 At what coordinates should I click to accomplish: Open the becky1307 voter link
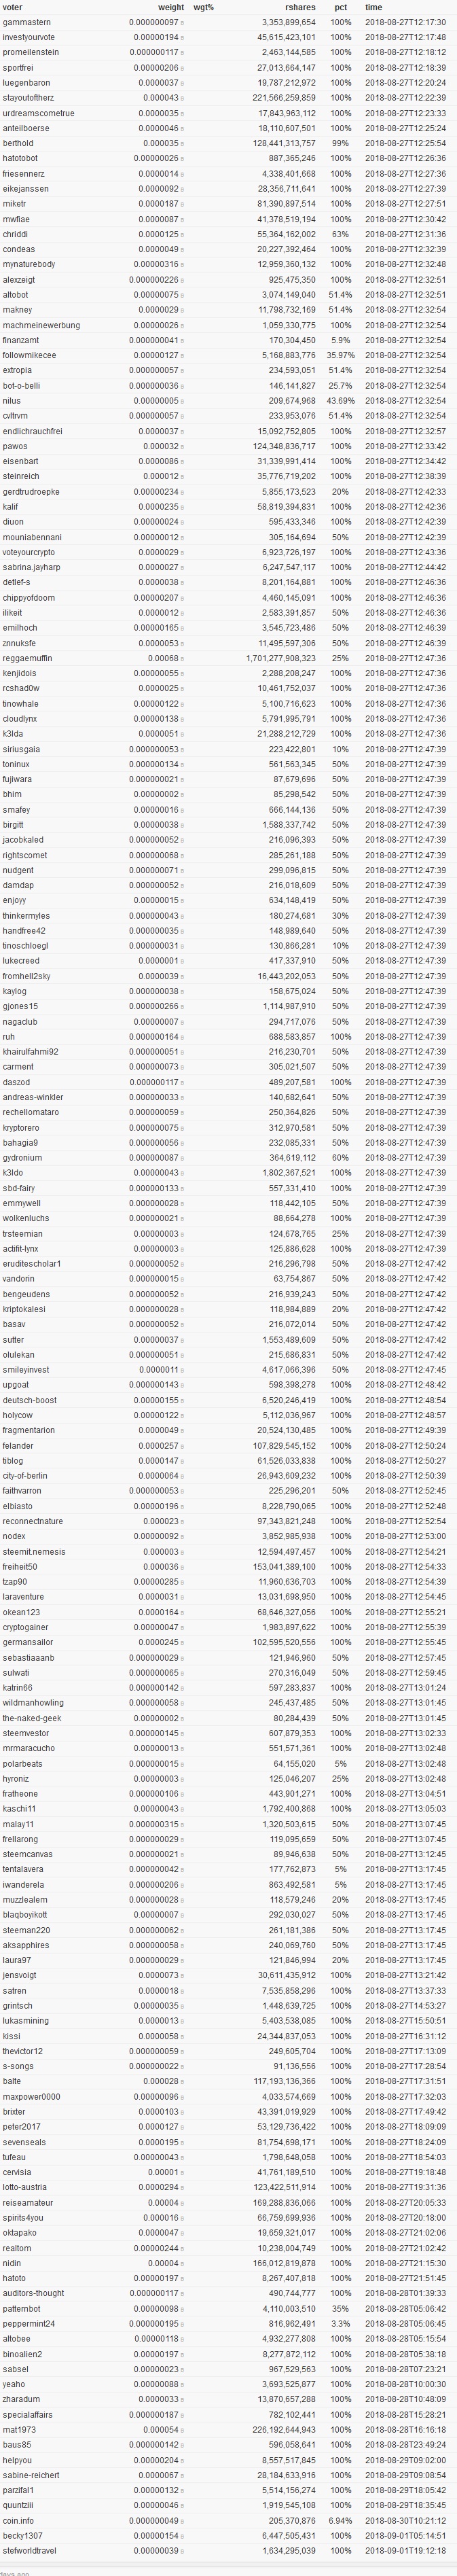point(23,2535)
